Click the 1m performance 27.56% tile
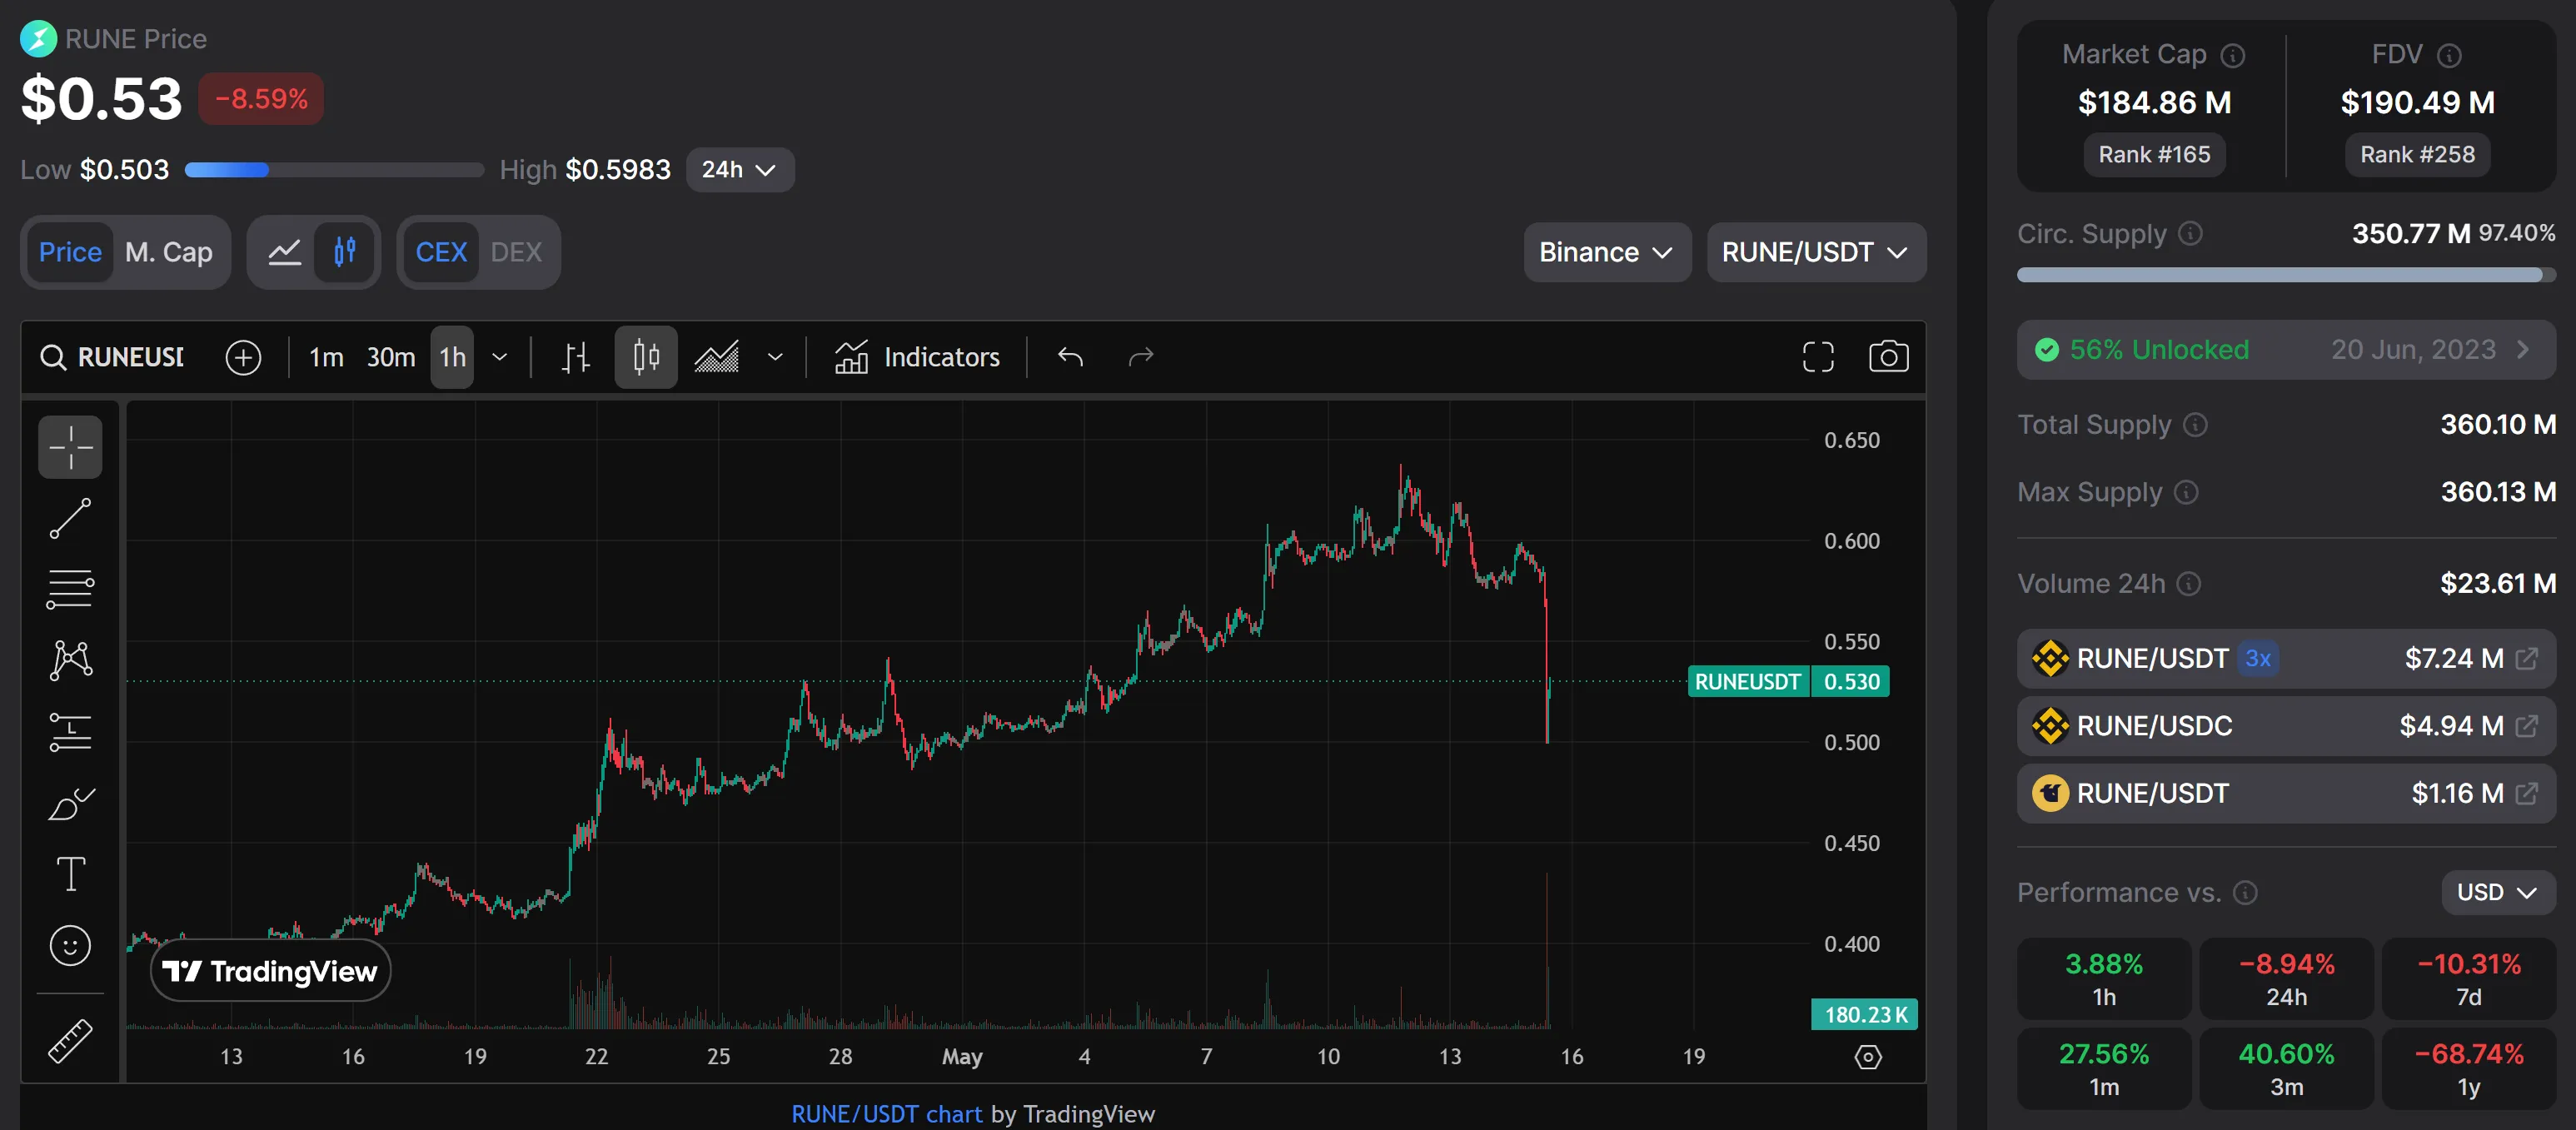 tap(2103, 1068)
